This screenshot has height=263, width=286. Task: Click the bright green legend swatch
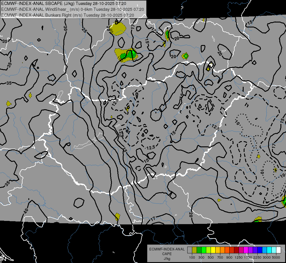tap(204, 250)
